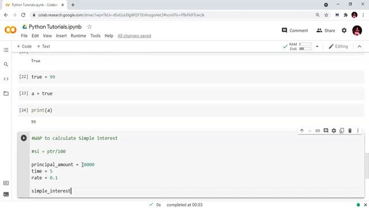
Task: Open user account avatar in Colab
Action: (357, 31)
